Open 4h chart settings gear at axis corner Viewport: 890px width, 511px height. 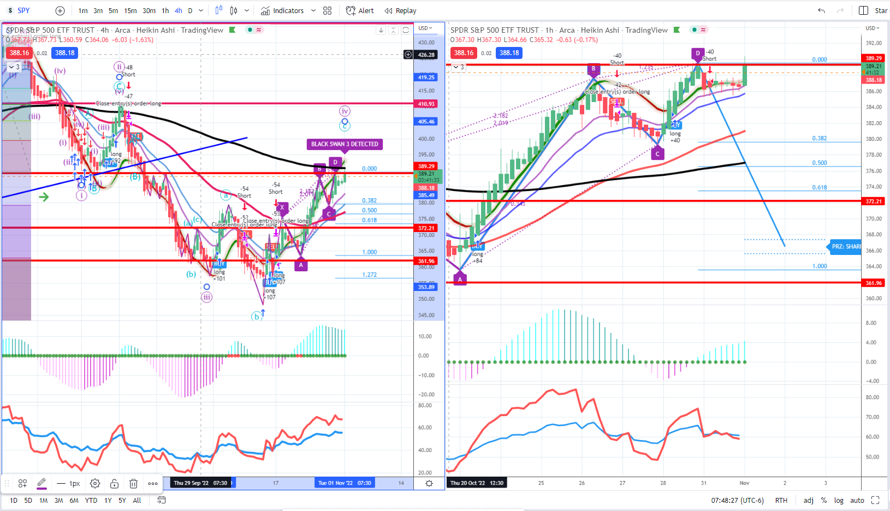429,484
